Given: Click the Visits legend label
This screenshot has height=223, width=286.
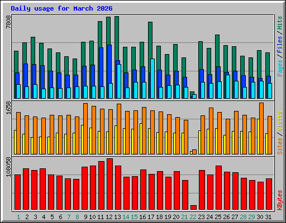Looking at the screenshot, I should click(x=279, y=122).
